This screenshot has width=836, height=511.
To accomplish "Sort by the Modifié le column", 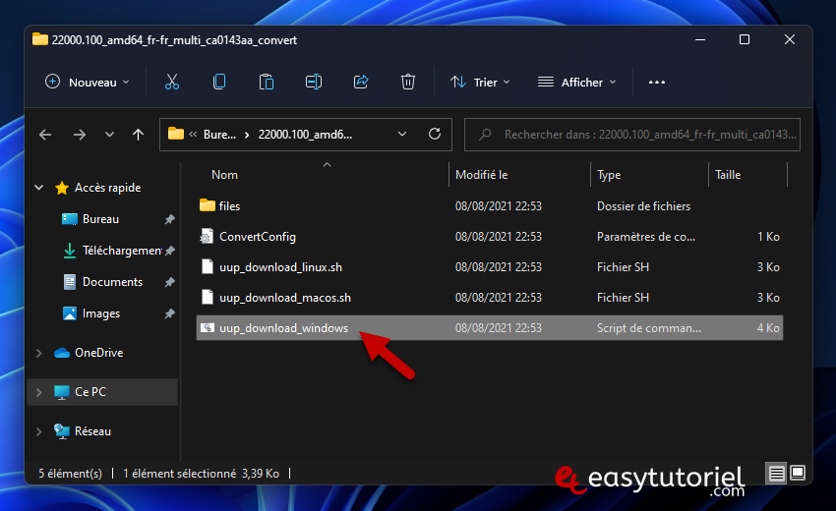I will (482, 175).
